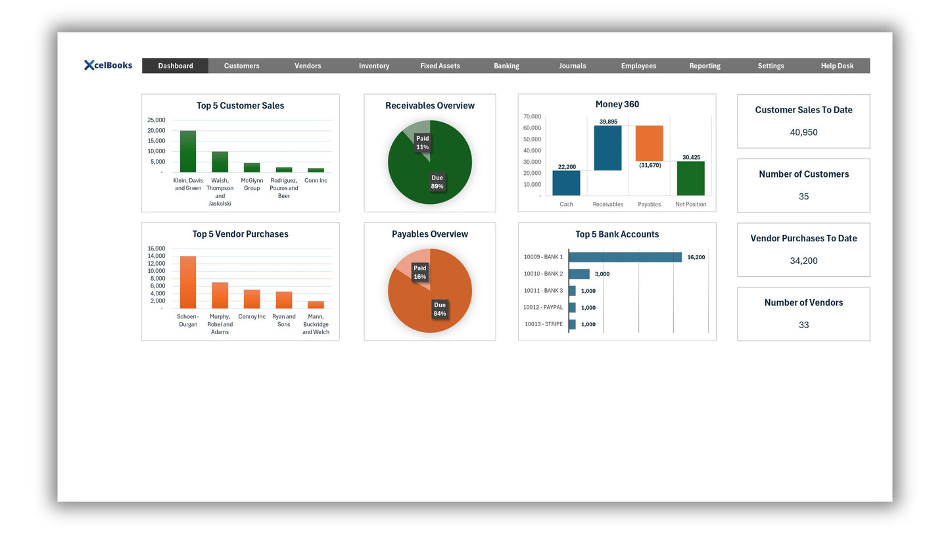Click the Receivables Overview title
950x534 pixels.
tap(430, 106)
